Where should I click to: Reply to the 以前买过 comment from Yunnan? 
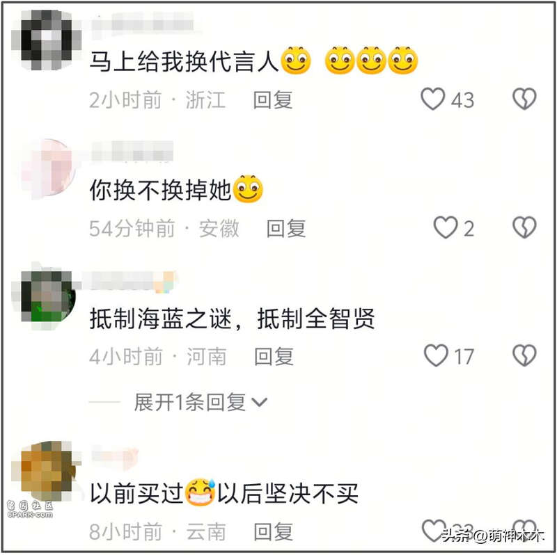[x=274, y=531]
